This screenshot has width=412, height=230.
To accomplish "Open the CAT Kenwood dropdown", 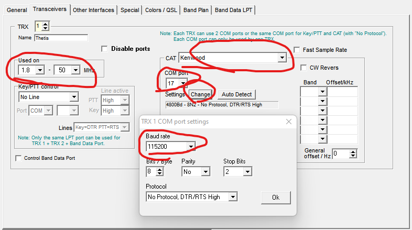I will point(282,58).
